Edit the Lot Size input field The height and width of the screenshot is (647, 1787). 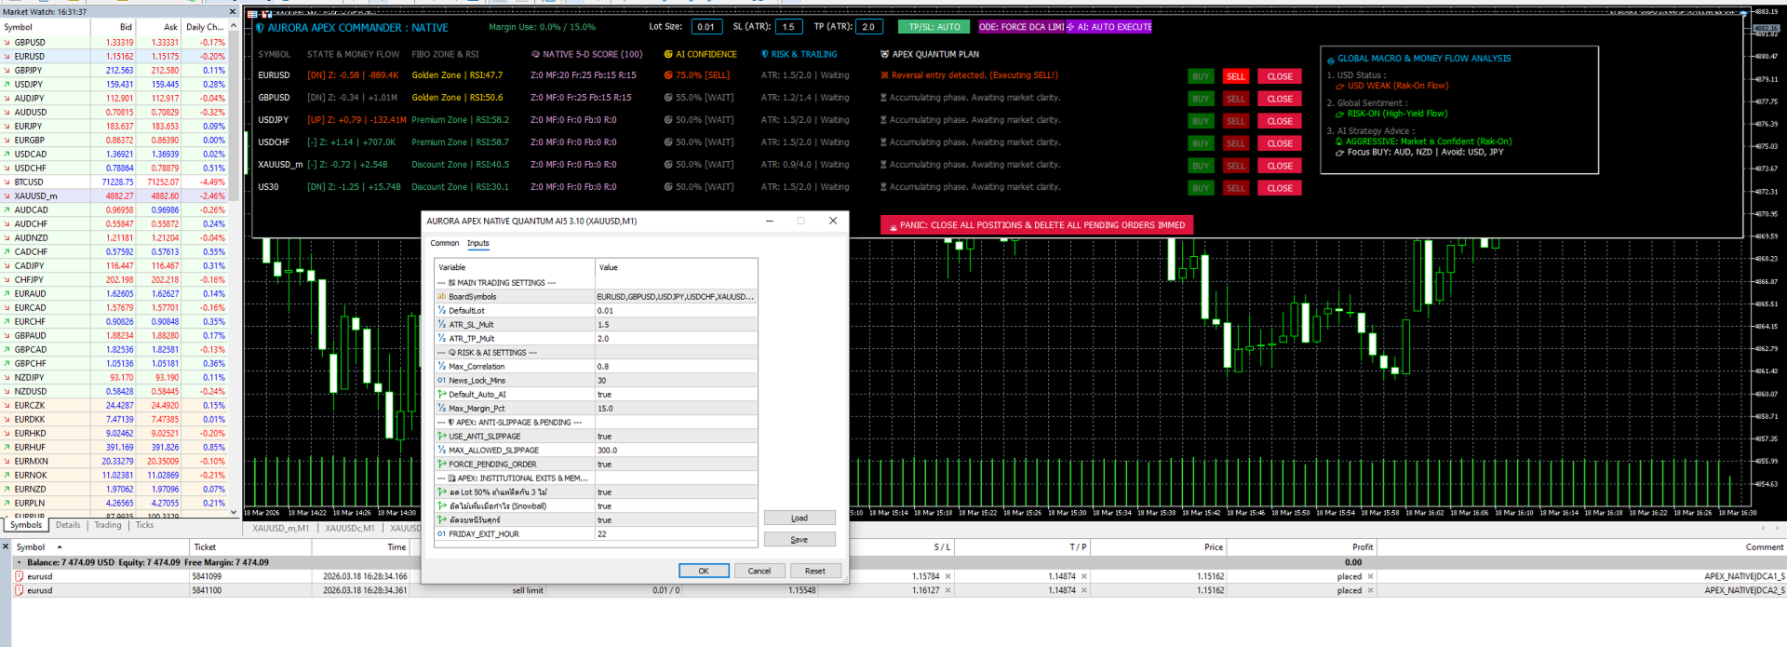click(x=706, y=27)
